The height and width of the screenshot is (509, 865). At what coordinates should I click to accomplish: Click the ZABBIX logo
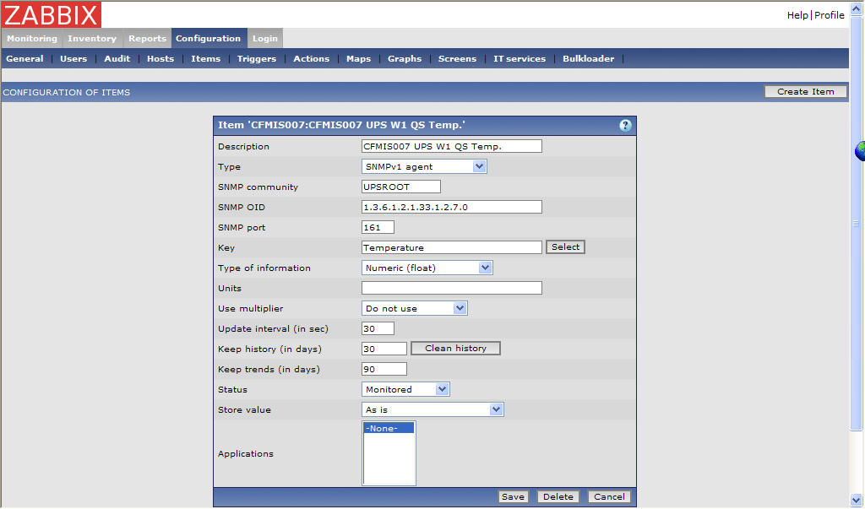click(52, 14)
